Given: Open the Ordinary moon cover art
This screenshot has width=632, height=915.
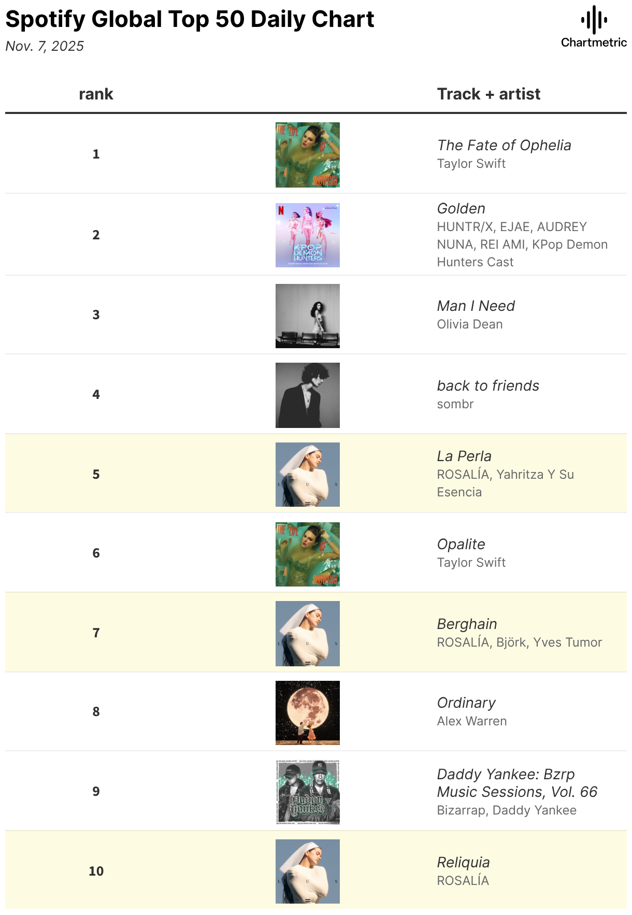Looking at the screenshot, I should (308, 713).
